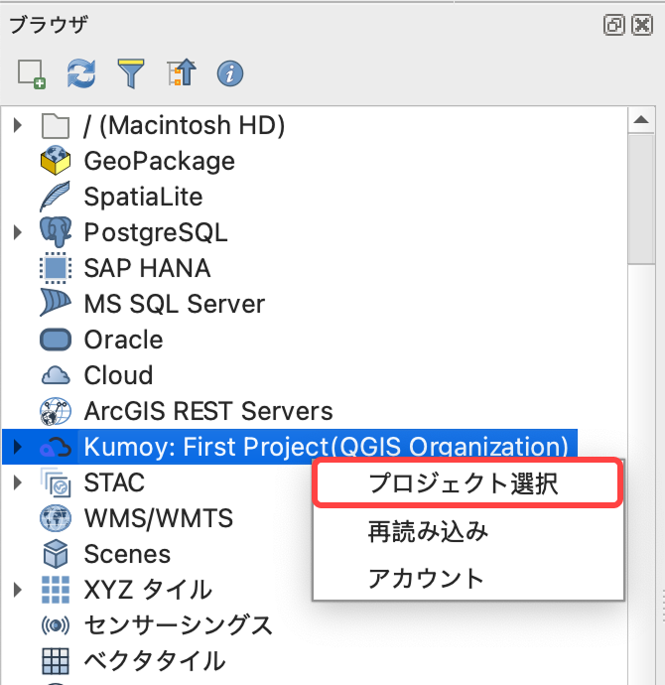
Task: Click the PostgreSQL elephant icon
Action: [x=55, y=232]
